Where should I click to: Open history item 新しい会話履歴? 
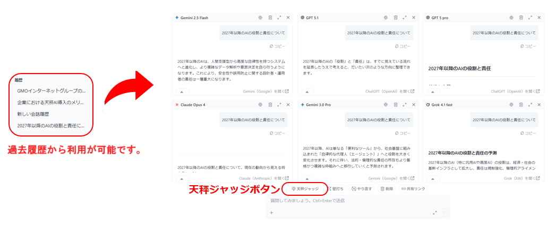[32, 114]
